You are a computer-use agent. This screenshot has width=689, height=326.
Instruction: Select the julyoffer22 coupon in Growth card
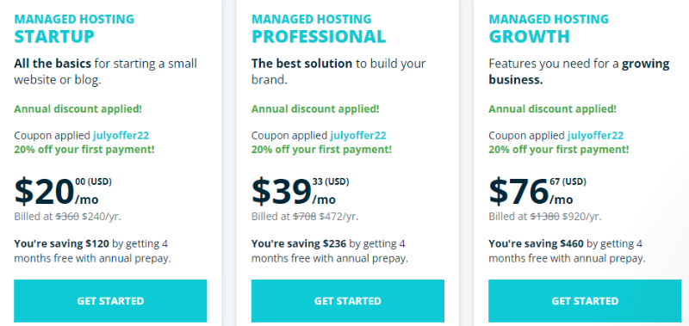[x=595, y=136]
